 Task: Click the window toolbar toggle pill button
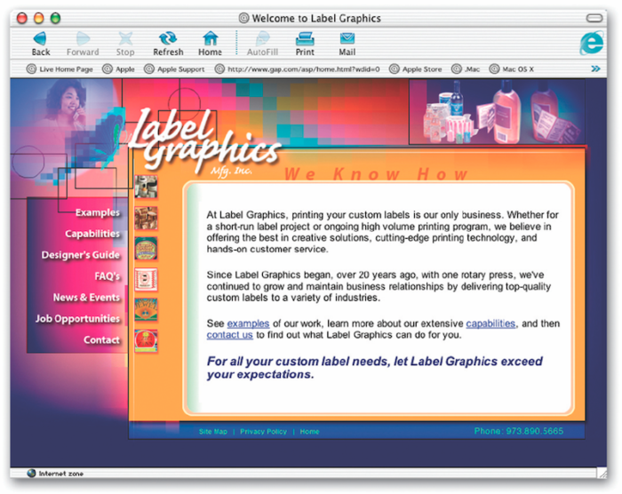click(594, 19)
